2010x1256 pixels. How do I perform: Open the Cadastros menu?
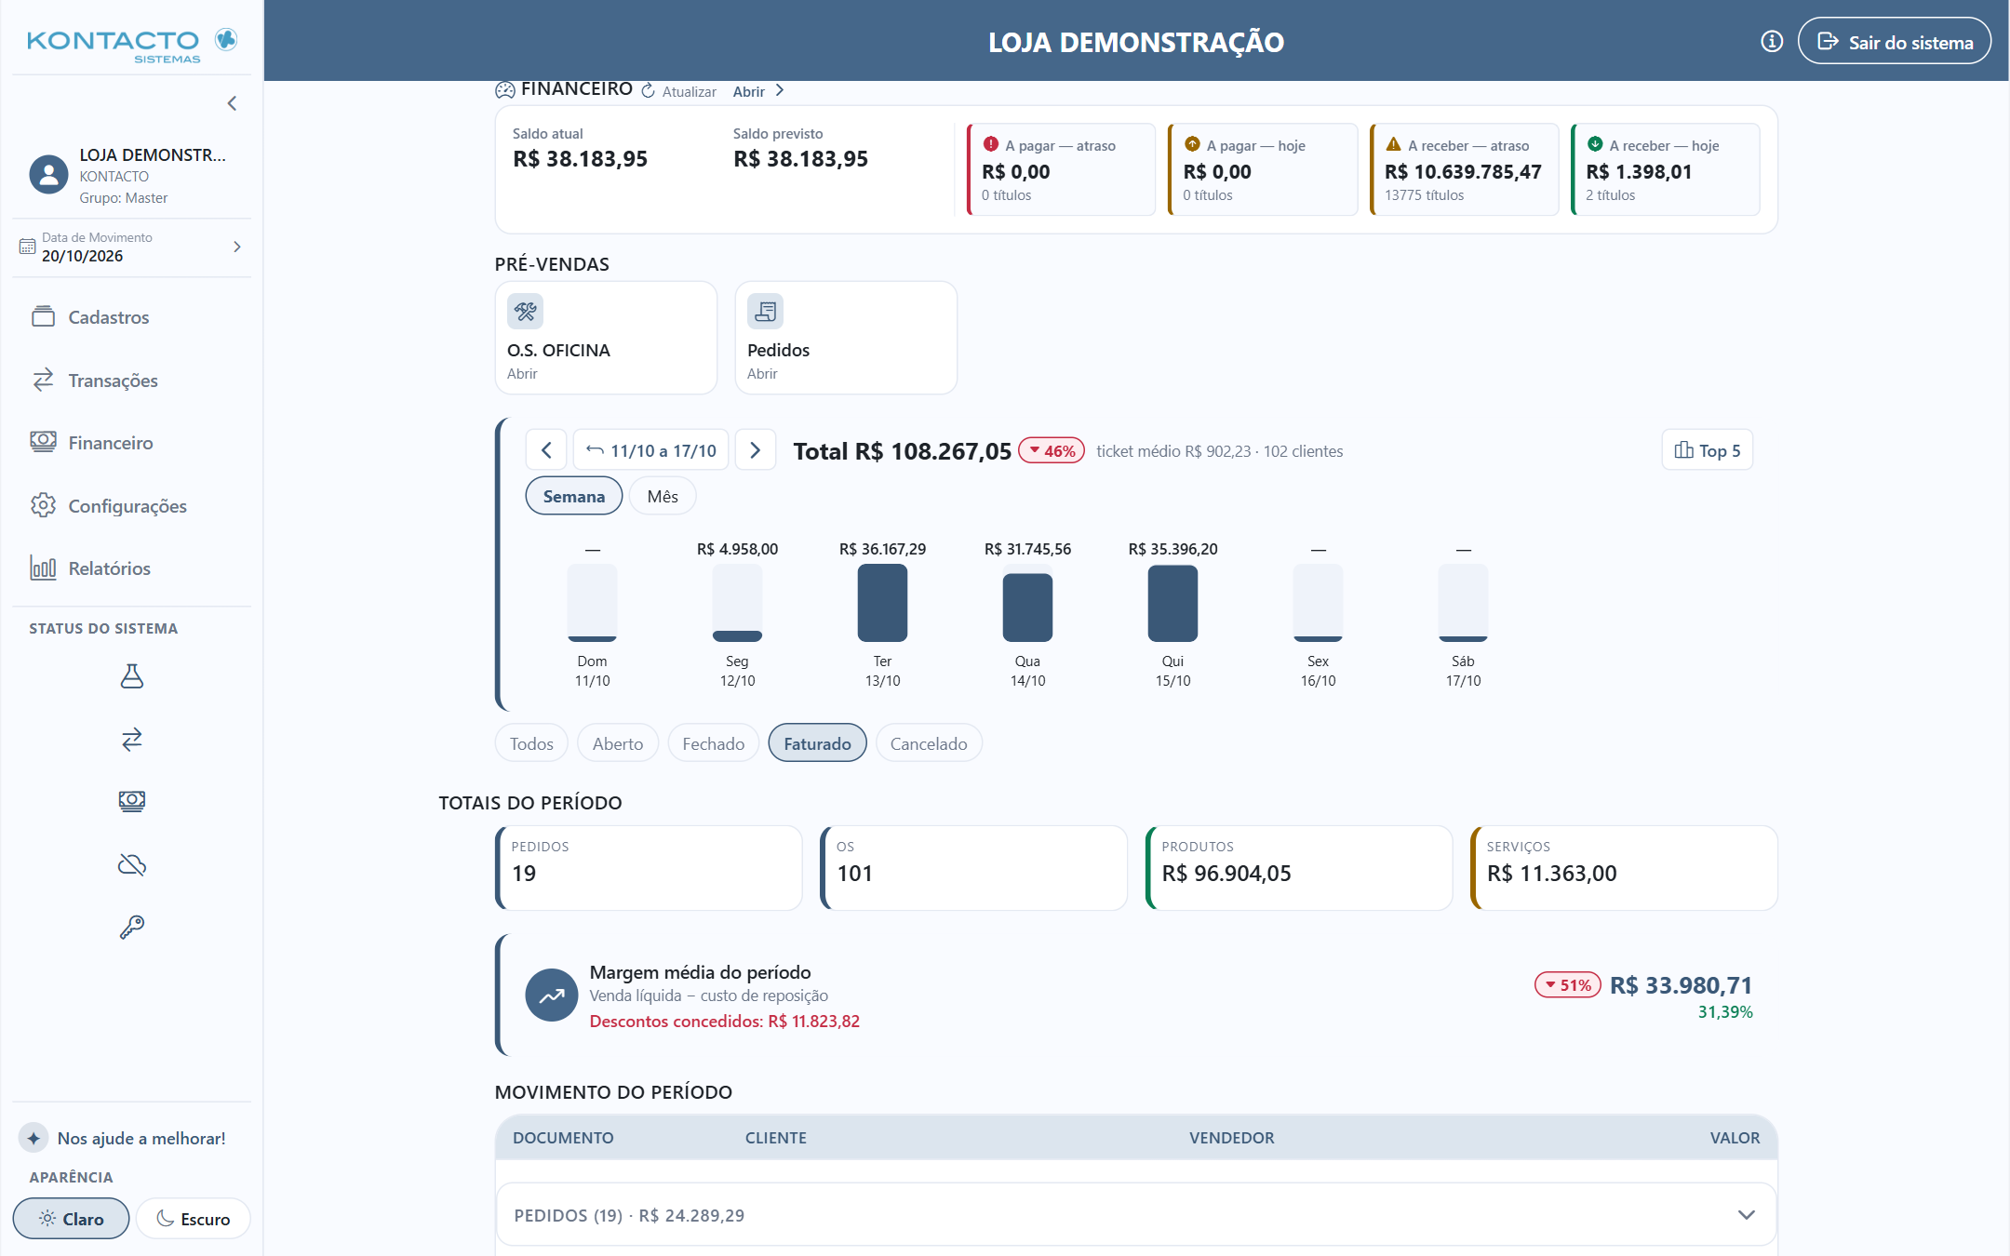(131, 317)
